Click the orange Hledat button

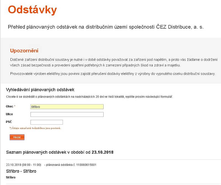coord(17,137)
